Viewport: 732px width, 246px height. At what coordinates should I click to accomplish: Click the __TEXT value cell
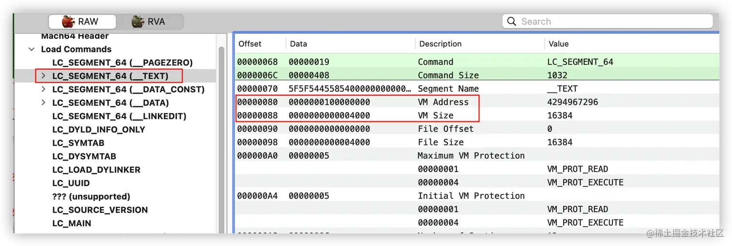tap(562, 88)
